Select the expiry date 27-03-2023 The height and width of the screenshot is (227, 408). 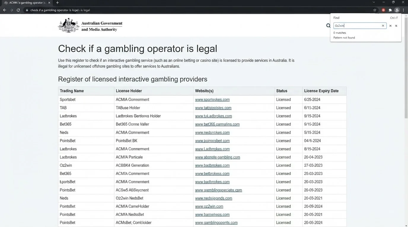(x=313, y=166)
